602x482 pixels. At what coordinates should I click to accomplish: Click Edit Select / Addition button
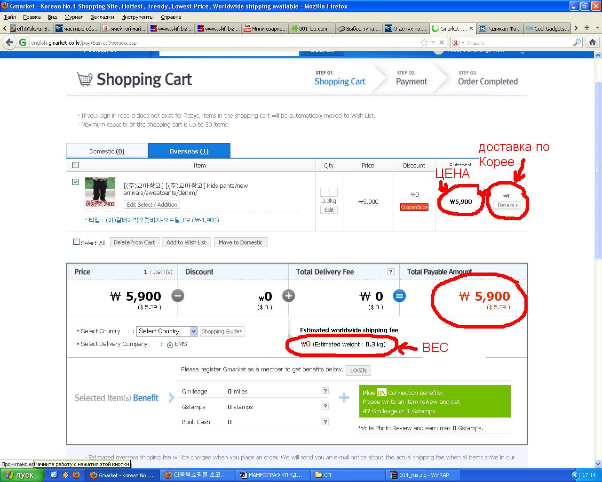coord(152,205)
